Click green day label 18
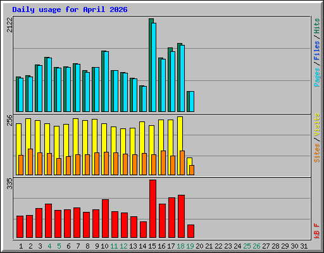The width and height of the screenshot is (324, 253). point(180,246)
